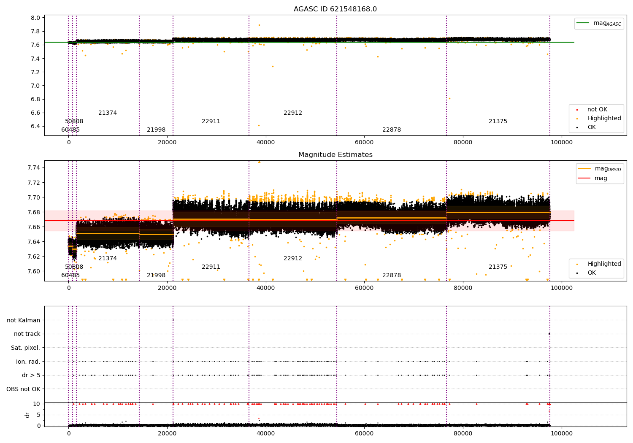Select the mag OBSID legend entry with the orange line
The height and width of the screenshot is (443, 633).
pyautogui.click(x=599, y=169)
